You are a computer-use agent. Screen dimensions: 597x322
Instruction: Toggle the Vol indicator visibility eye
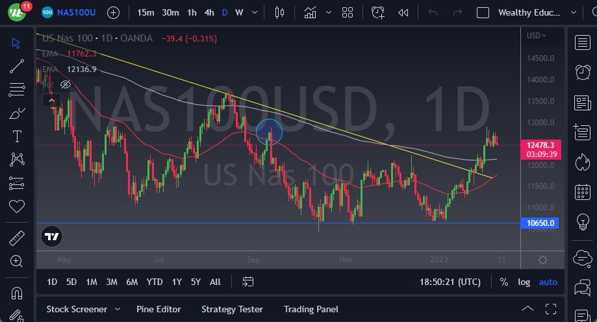65,84
